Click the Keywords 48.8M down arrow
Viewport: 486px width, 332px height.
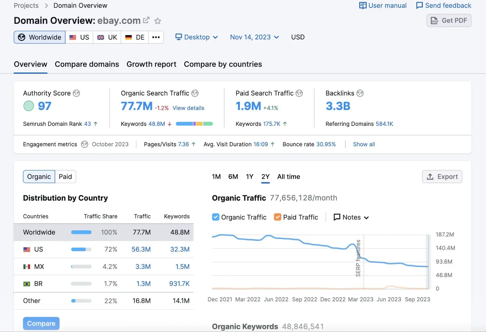coord(169,124)
